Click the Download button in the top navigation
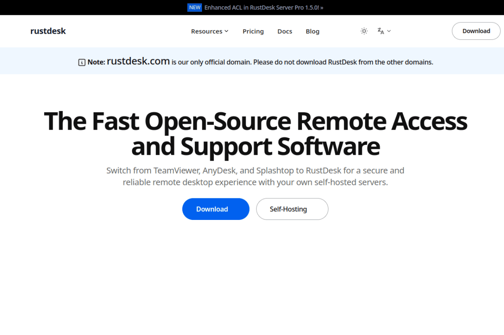Viewport: 504px width, 335px height. click(476, 31)
